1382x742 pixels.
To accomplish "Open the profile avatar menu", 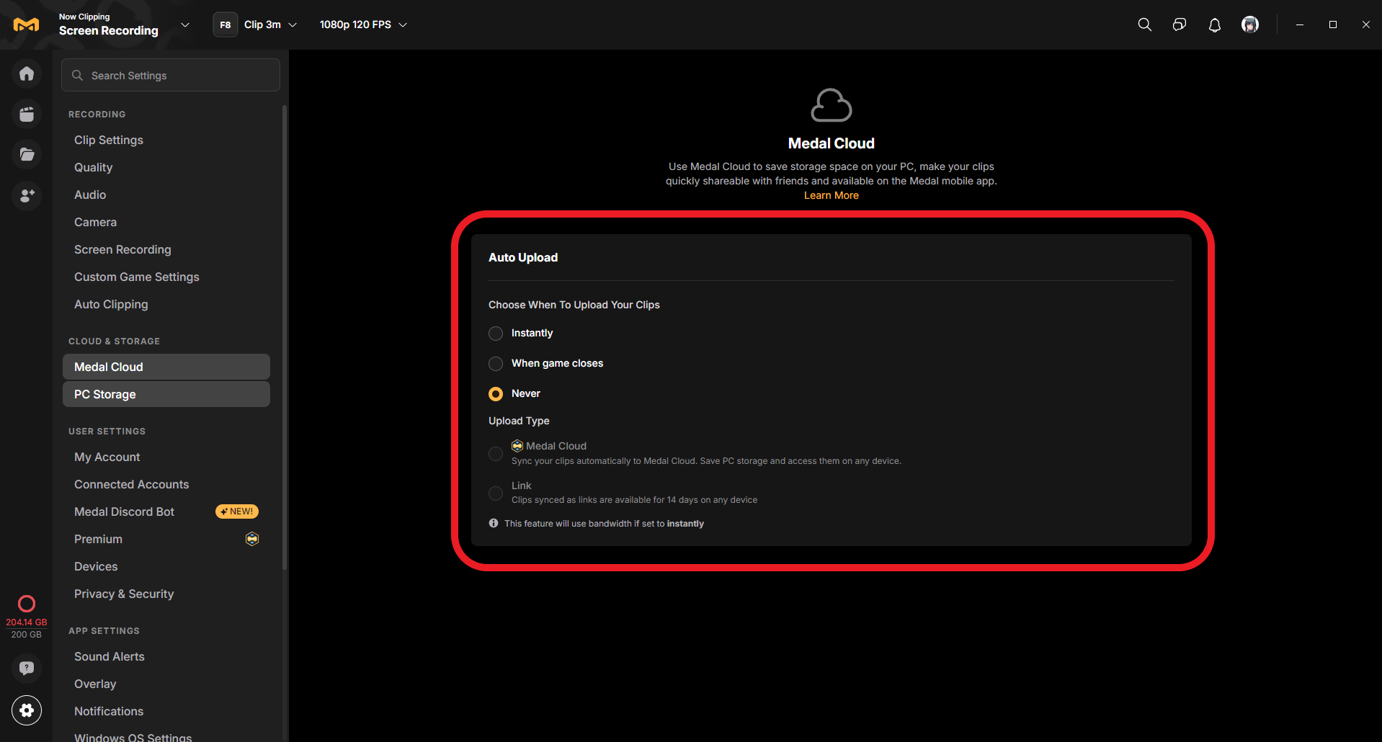I will [1250, 24].
